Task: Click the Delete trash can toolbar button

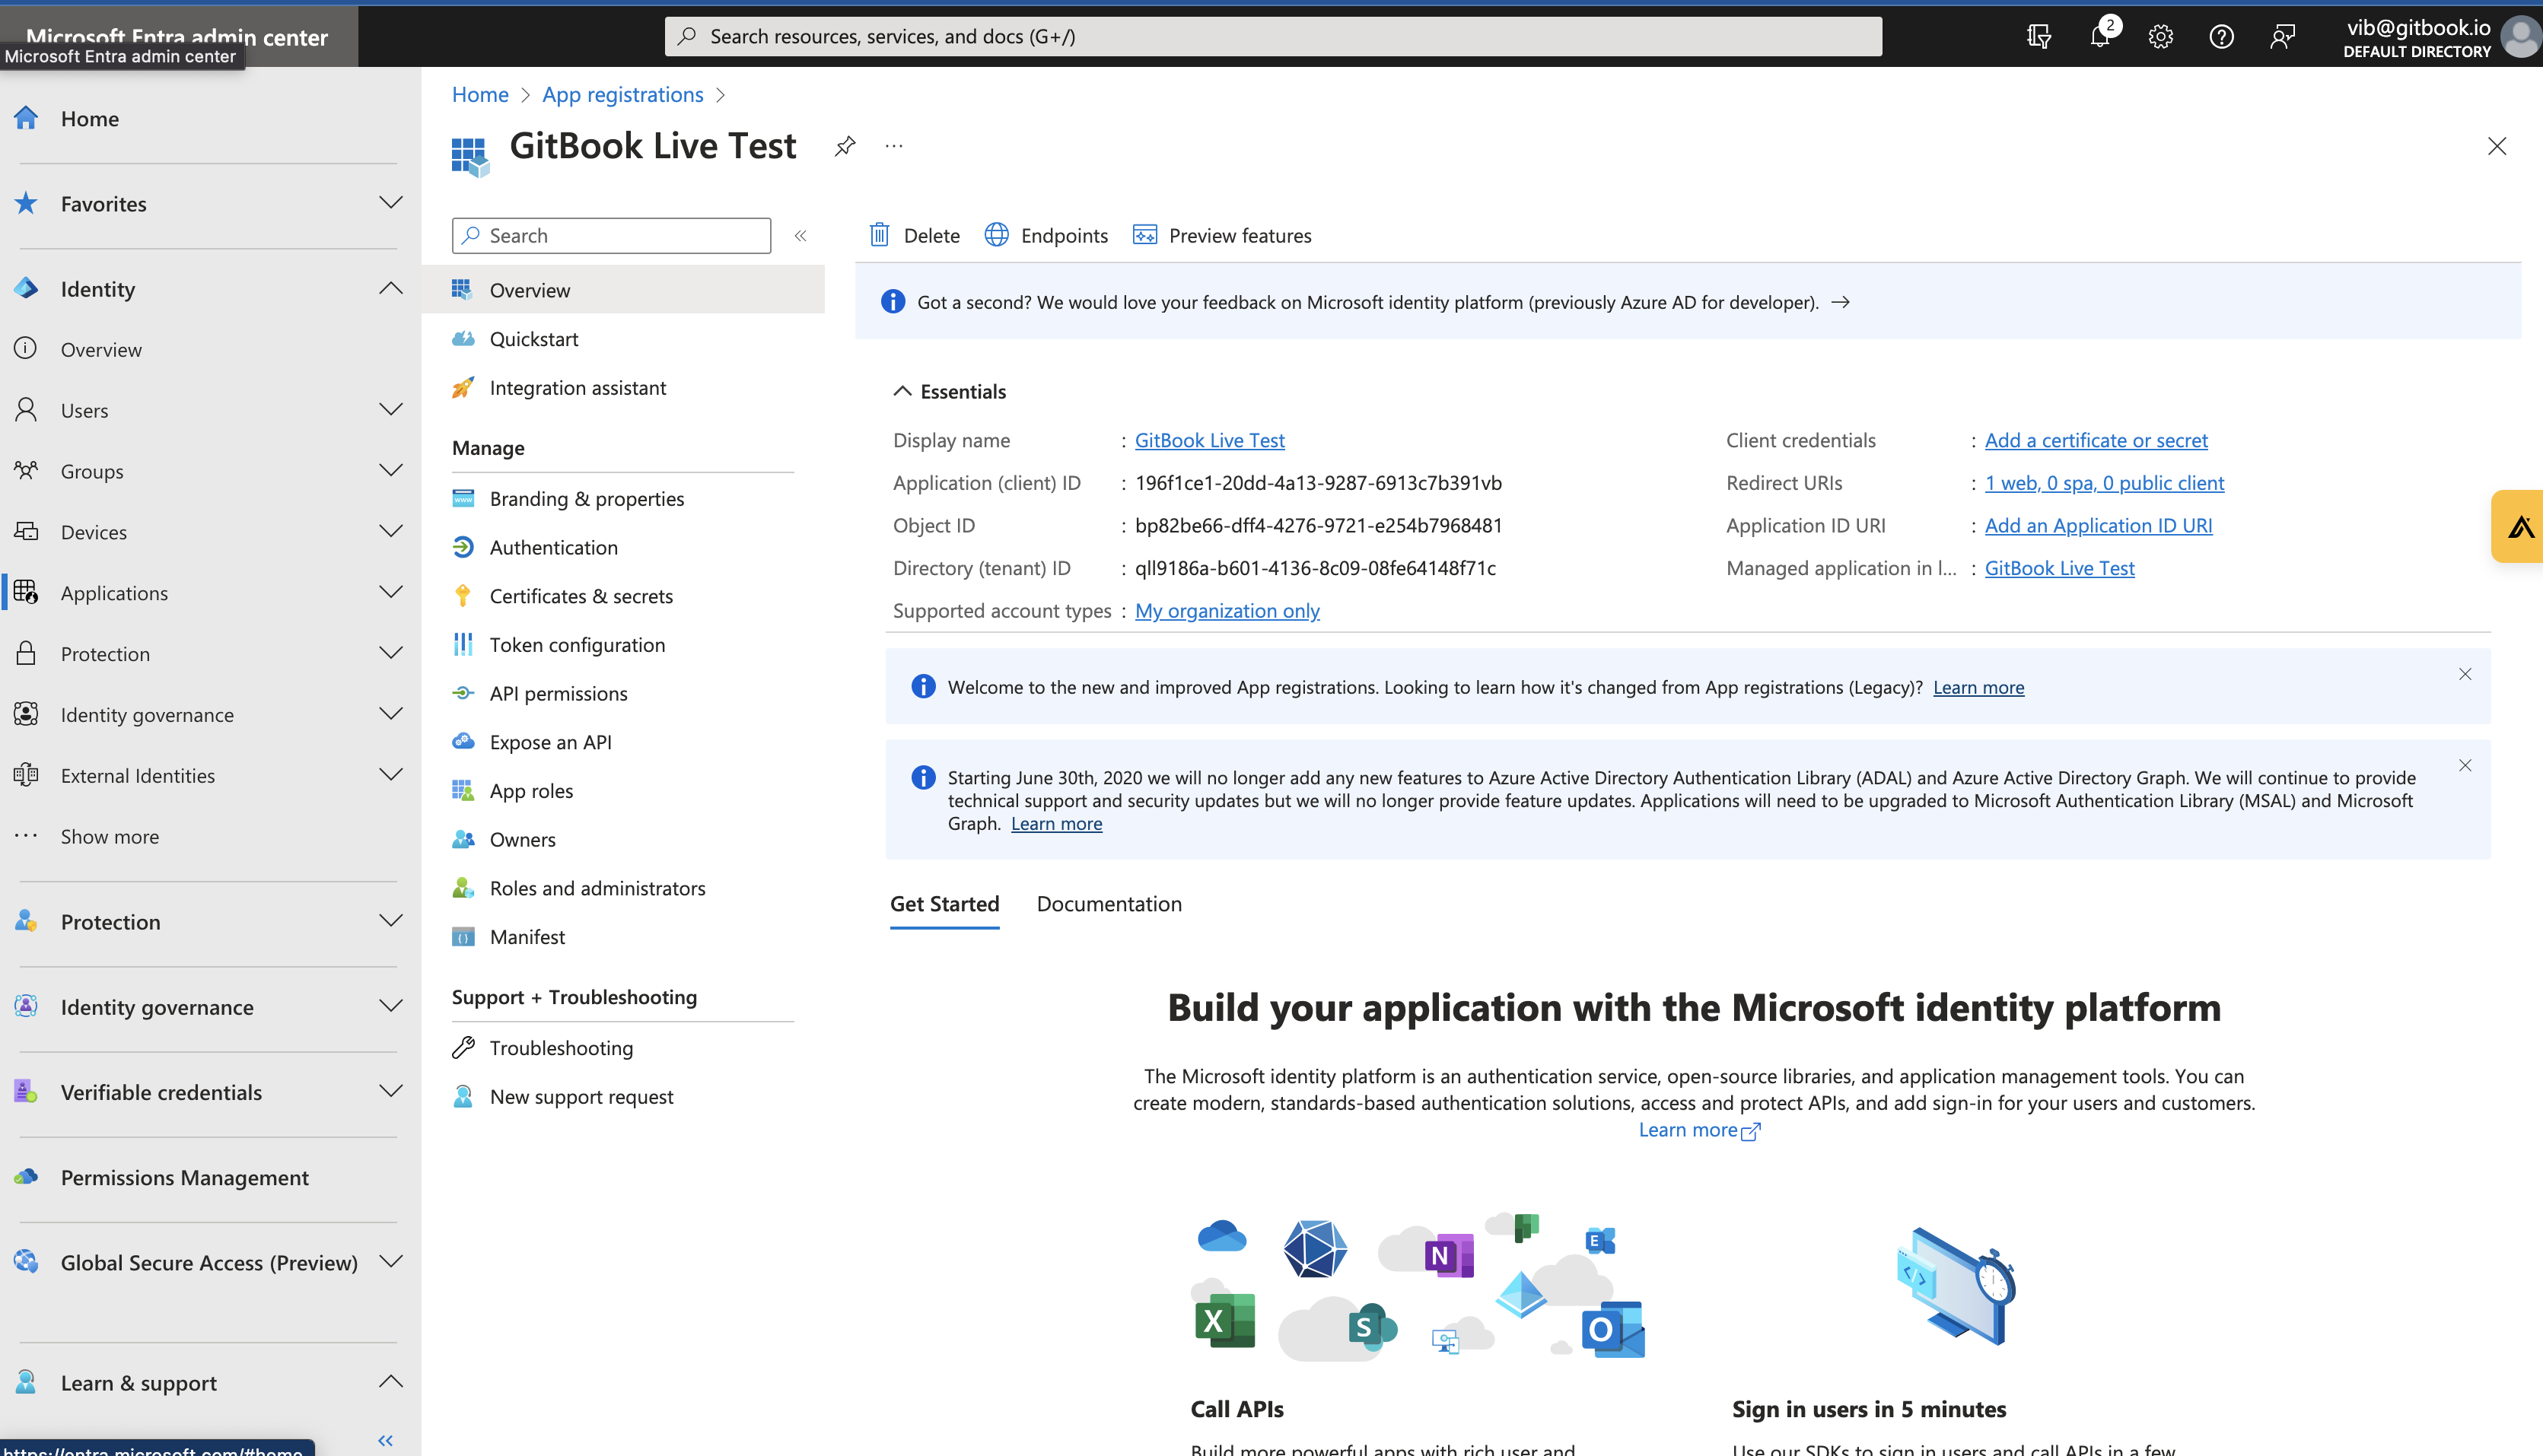Action: [x=914, y=235]
